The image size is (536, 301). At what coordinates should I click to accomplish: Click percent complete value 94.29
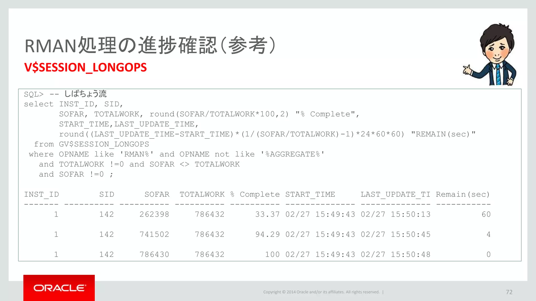tap(267, 235)
